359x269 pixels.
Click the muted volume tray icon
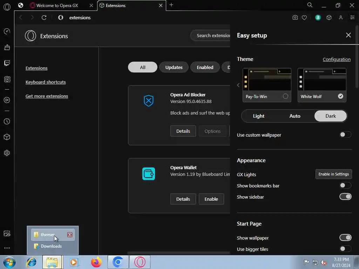324,262
